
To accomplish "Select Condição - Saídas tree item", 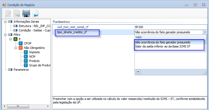I will [35, 30].
